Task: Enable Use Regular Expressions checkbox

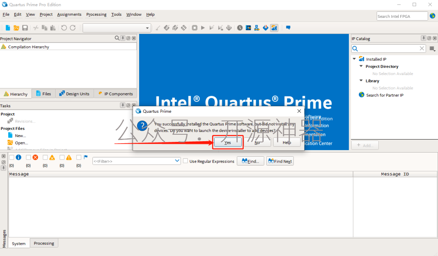Action: [x=185, y=161]
